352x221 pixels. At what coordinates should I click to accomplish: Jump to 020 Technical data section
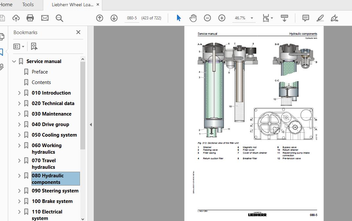coord(53,103)
